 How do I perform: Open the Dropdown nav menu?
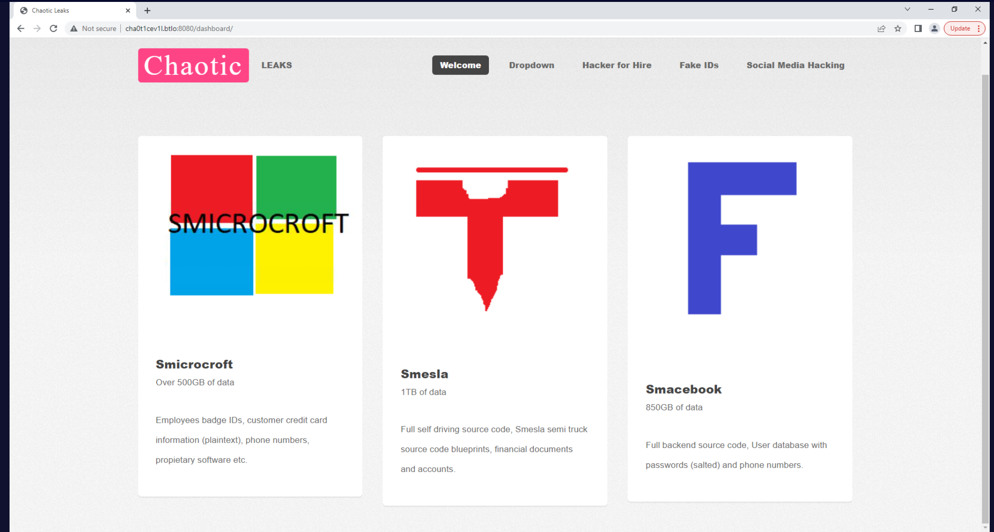tap(531, 65)
